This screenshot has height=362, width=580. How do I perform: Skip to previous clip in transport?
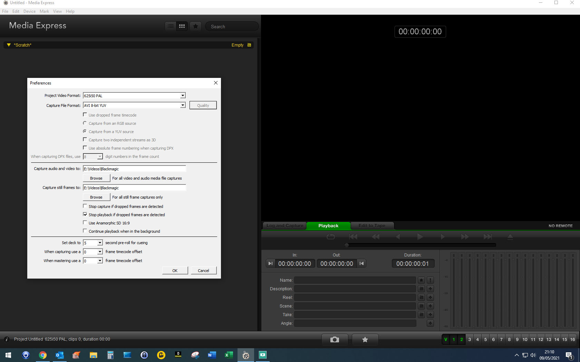point(353,237)
